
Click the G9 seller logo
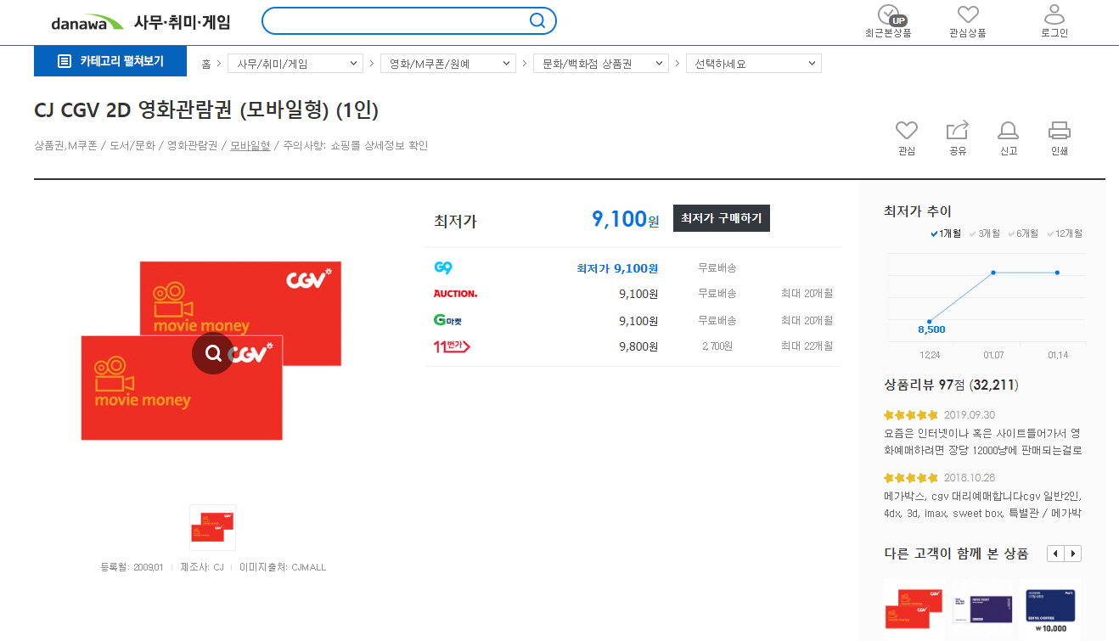[443, 268]
